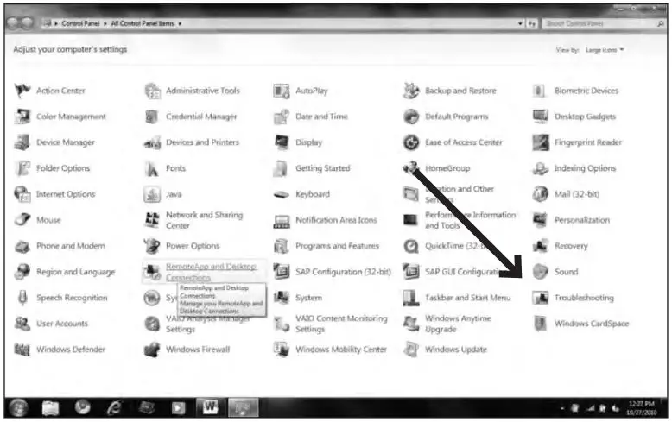Expand the address bar history dropdown arrow
This screenshot has width=672, height=422.
point(520,23)
